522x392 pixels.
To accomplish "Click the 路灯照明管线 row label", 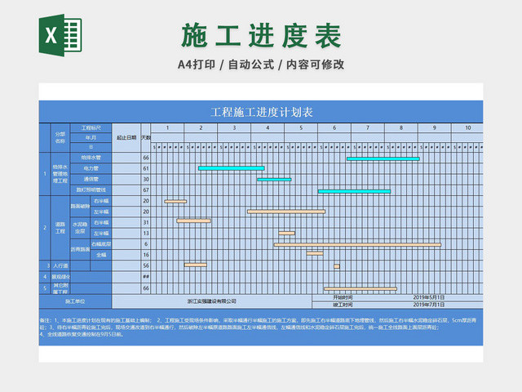I will coord(91,190).
